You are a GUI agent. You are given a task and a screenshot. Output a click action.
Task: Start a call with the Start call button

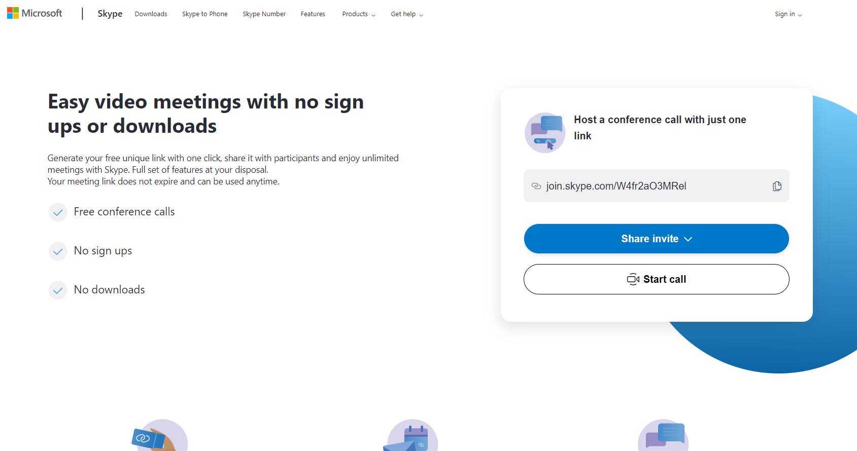point(657,279)
